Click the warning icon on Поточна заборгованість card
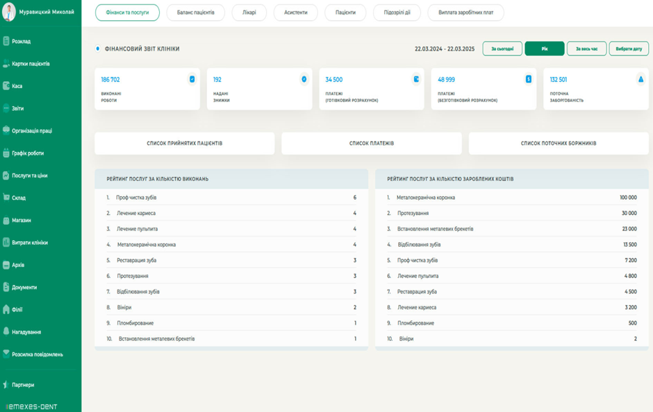Image resolution: width=653 pixels, height=412 pixels. 640,80
